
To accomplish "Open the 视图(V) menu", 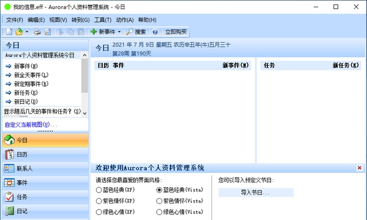I will point(58,20).
